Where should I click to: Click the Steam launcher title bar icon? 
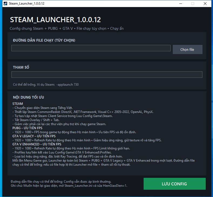click(x=5, y=4)
